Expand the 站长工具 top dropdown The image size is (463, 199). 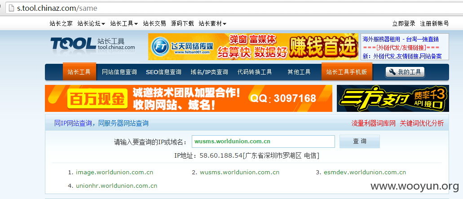(124, 24)
